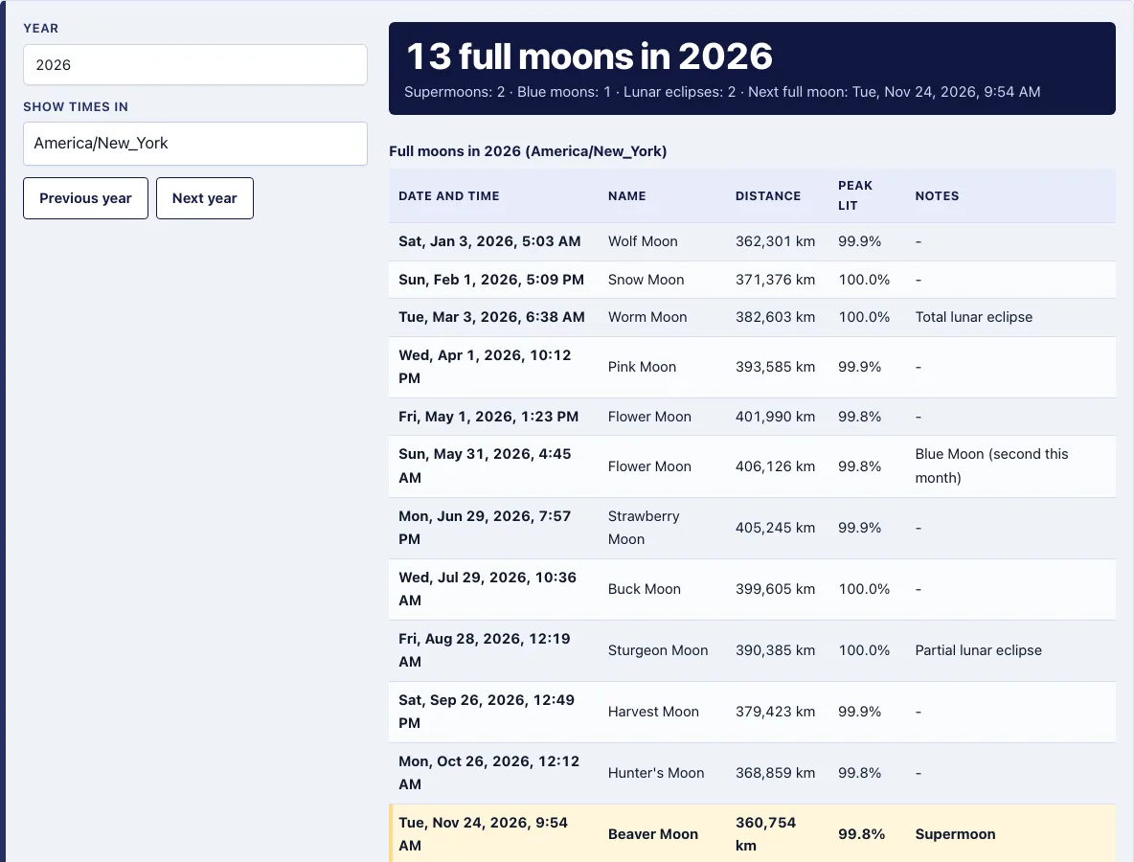Viewport: 1134px width, 862px height.
Task: Select the Mon, Oct 26, 2026 date cell
Action: 488,772
